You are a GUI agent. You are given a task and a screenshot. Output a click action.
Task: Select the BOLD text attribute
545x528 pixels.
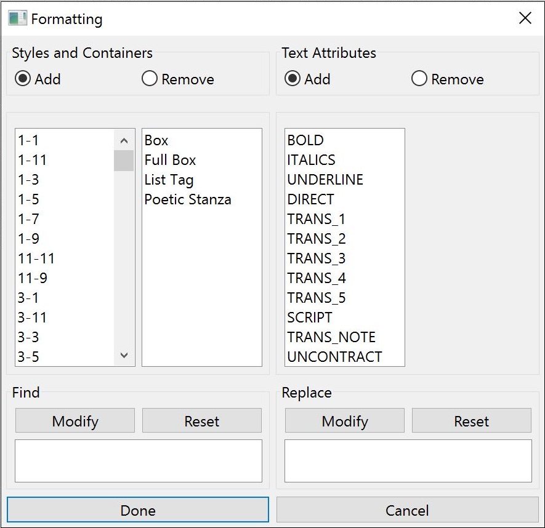pos(305,140)
